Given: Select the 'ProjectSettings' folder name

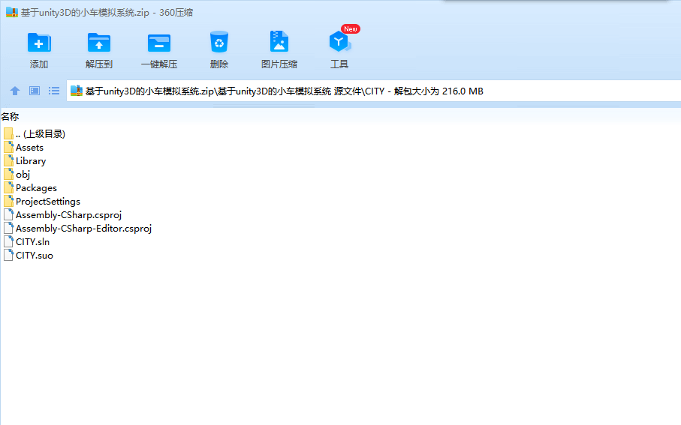Looking at the screenshot, I should click(x=48, y=201).
